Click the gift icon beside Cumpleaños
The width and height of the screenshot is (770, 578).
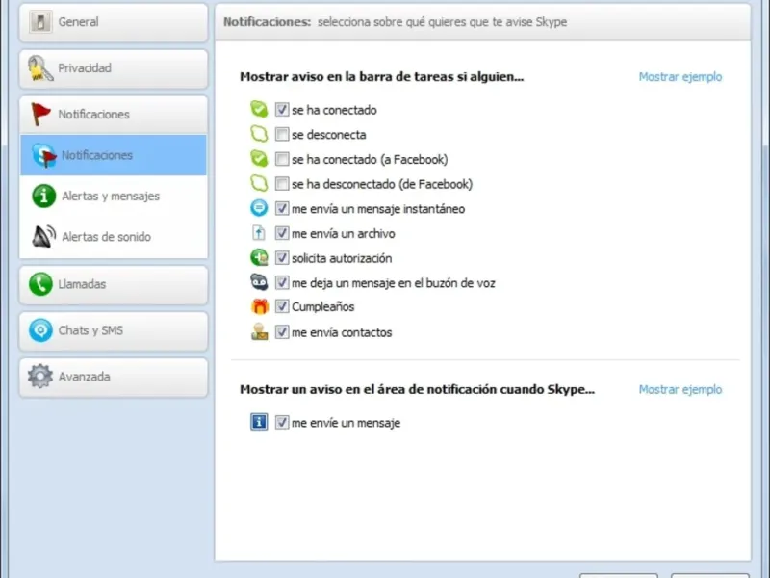(x=260, y=306)
